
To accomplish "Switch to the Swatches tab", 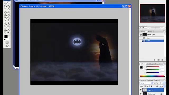I will click(150, 64).
